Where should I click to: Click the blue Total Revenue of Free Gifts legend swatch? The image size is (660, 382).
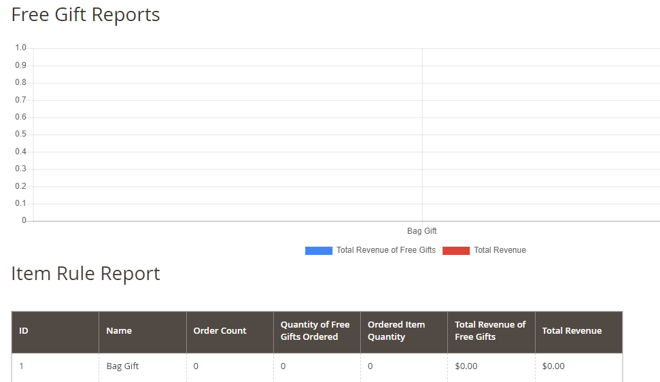click(318, 250)
